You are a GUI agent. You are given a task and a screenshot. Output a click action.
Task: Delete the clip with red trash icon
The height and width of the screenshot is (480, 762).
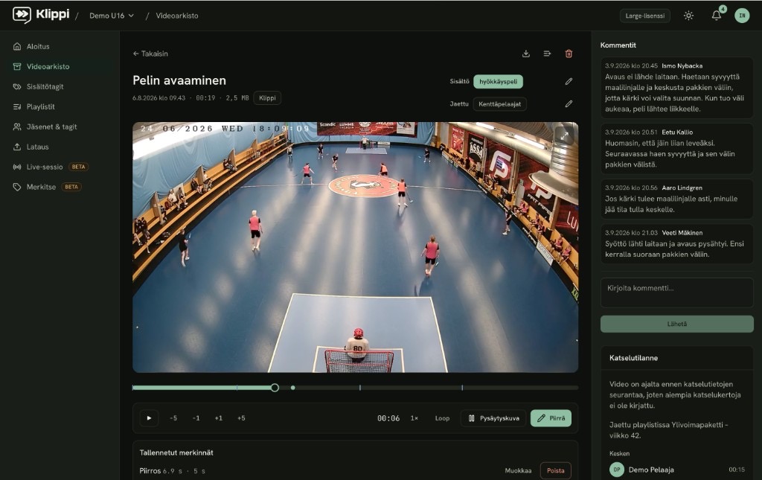(569, 54)
